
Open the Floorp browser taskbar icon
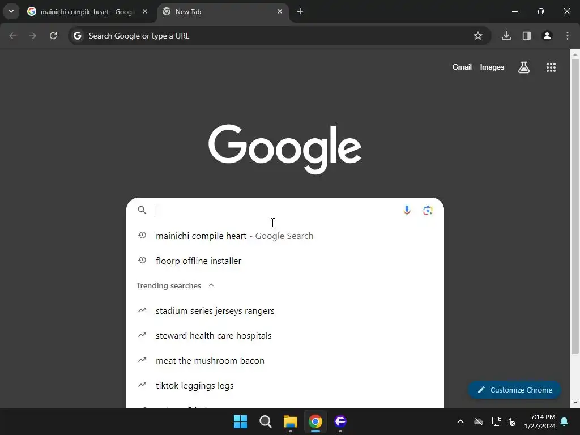coord(340,421)
